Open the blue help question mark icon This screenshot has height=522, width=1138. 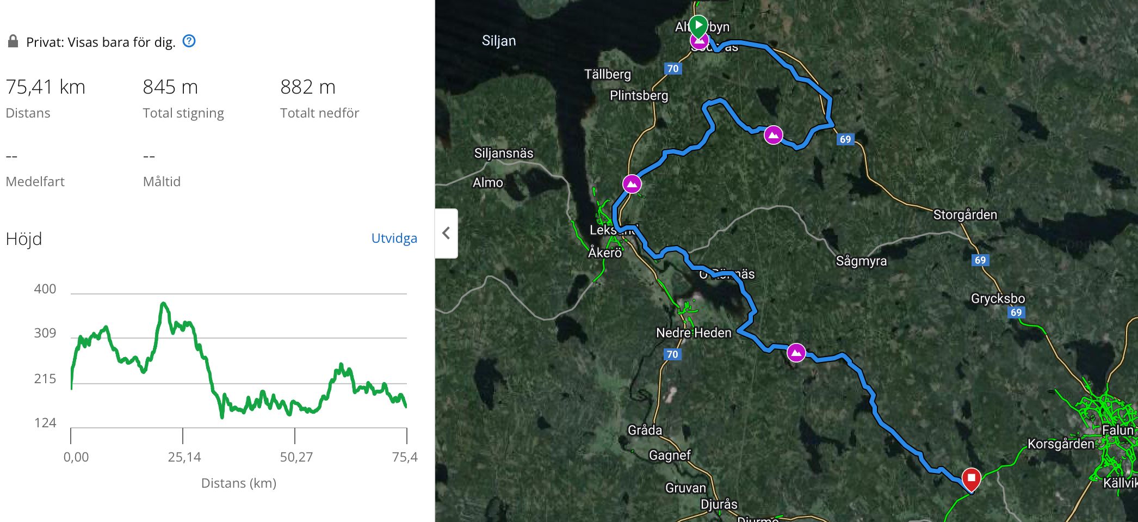click(x=189, y=41)
